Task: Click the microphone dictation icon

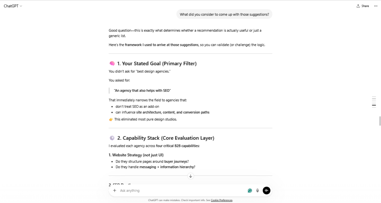Action: tap(257, 190)
